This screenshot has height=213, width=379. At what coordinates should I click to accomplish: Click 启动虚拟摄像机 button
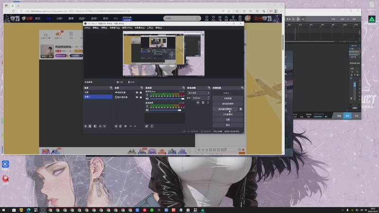click(225, 109)
